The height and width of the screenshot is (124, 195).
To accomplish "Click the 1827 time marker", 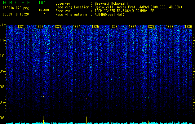I will coord(132,27).
